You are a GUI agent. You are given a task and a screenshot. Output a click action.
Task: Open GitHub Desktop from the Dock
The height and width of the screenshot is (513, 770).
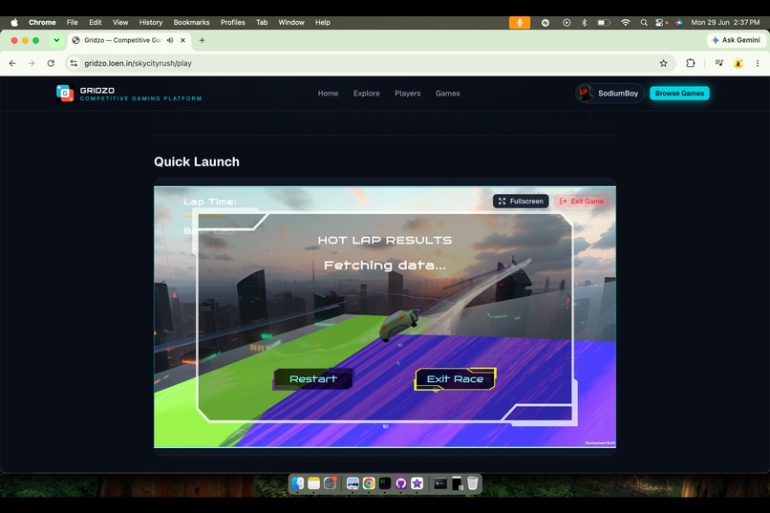point(400,483)
